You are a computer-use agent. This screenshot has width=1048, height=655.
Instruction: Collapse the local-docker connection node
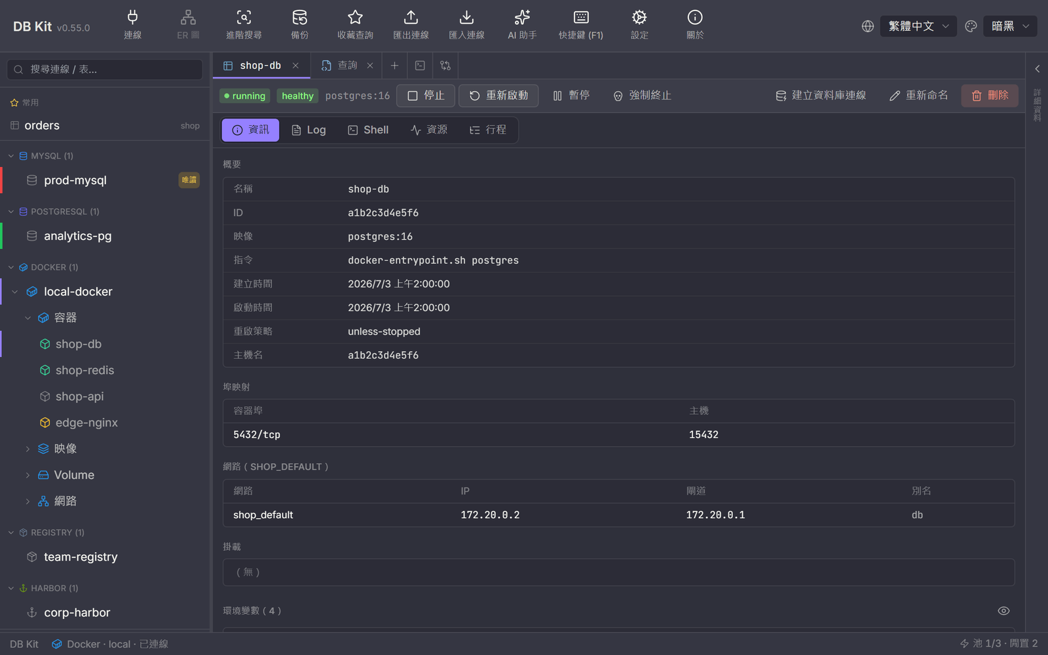(15, 291)
